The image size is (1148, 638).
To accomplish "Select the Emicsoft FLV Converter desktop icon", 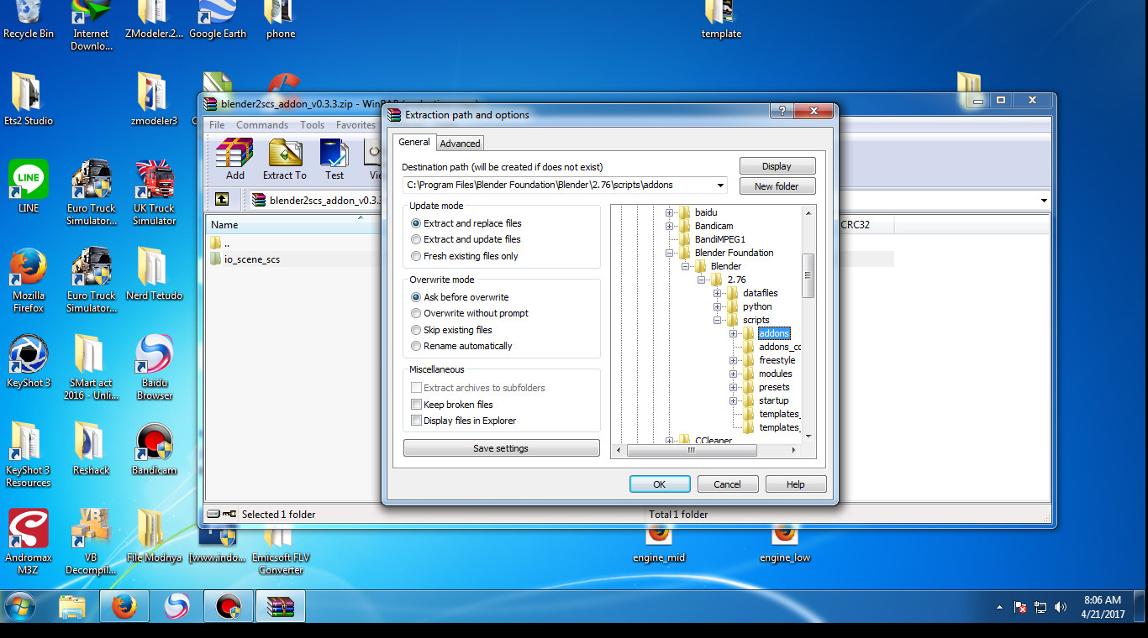I will click(281, 549).
